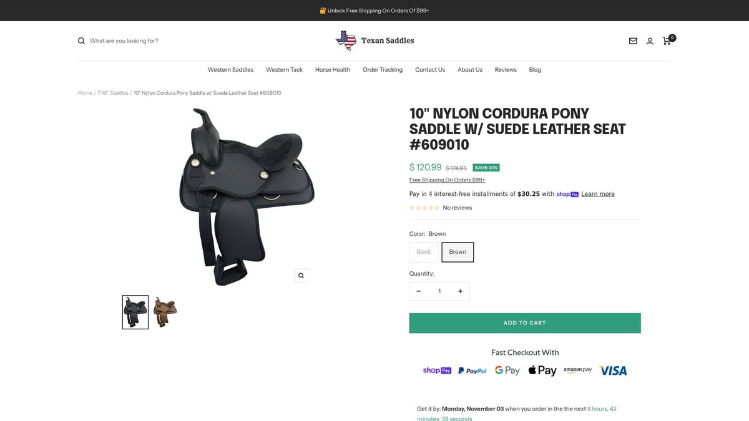
Task: Open the account profile icon
Action: tap(650, 41)
